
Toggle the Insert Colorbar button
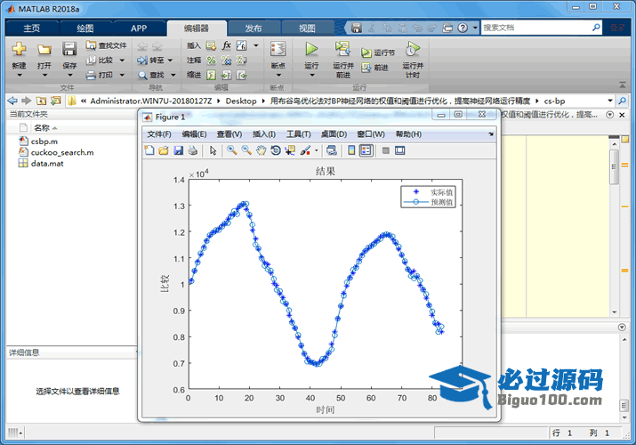point(351,150)
